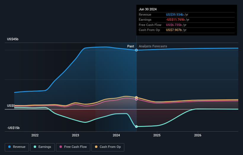Click the US$6.735b free cash flow value
This screenshot has height=155, width=243.
click(174, 25)
